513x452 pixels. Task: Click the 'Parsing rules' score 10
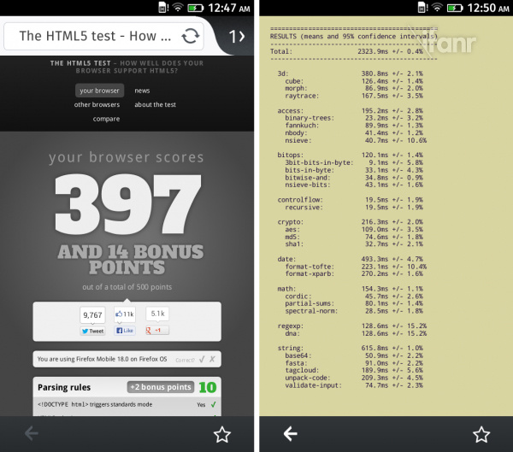click(x=208, y=388)
